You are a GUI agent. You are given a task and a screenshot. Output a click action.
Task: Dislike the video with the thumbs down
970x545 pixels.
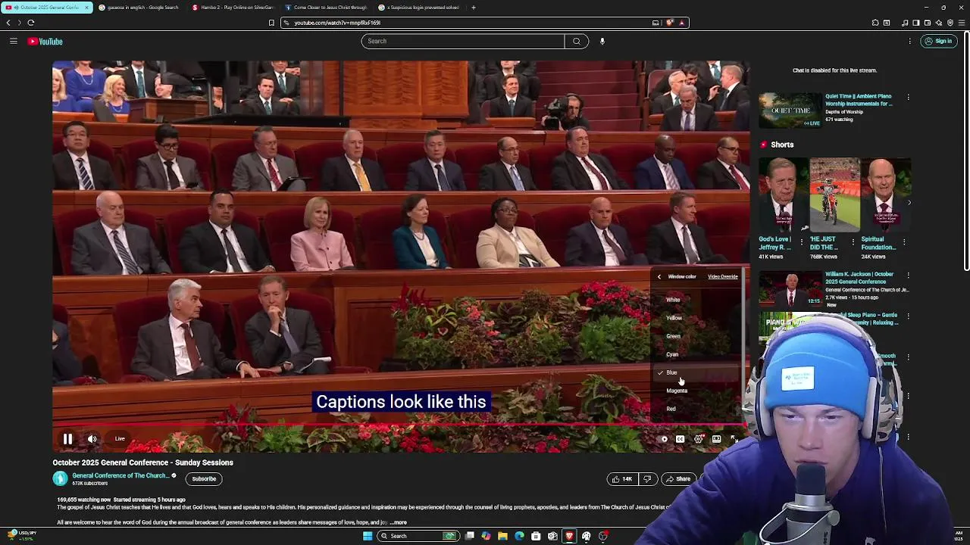647,479
